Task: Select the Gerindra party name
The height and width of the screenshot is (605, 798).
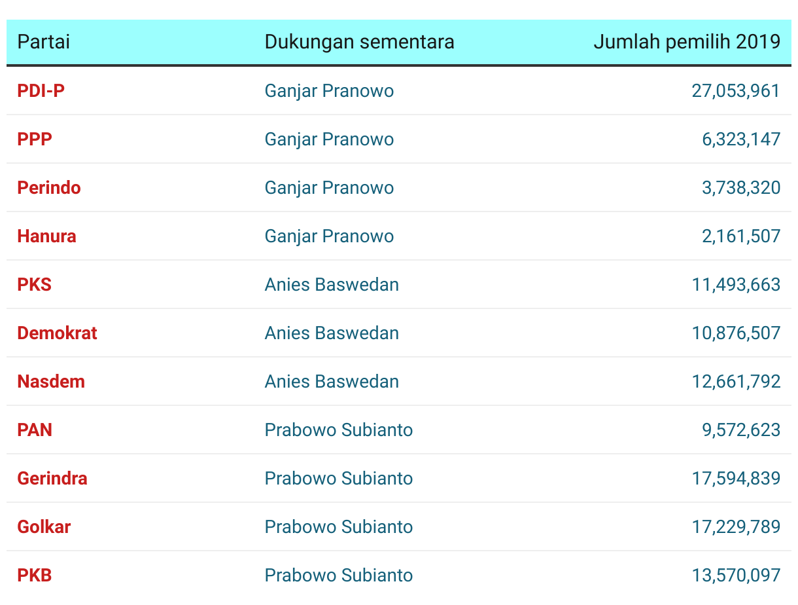Action: tap(52, 478)
